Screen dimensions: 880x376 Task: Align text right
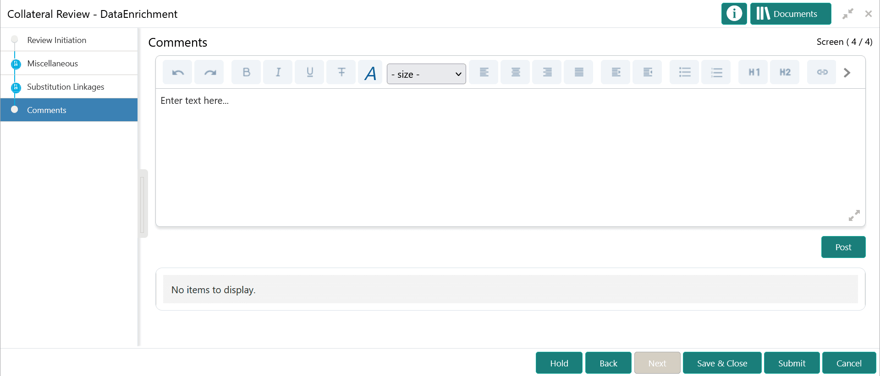(x=547, y=72)
